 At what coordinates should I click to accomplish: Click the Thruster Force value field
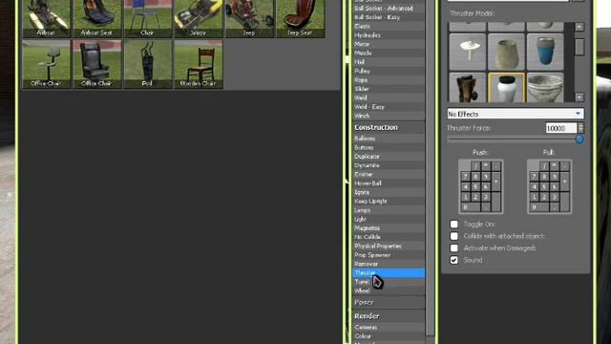pyautogui.click(x=561, y=128)
